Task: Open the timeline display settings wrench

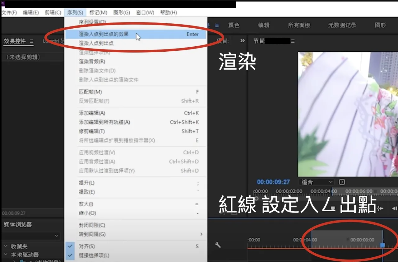Action: point(218,245)
